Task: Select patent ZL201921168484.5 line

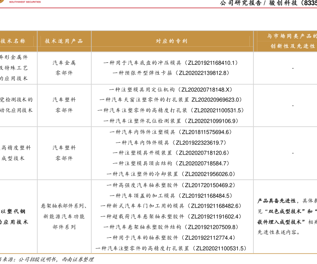Action: tap(171, 195)
